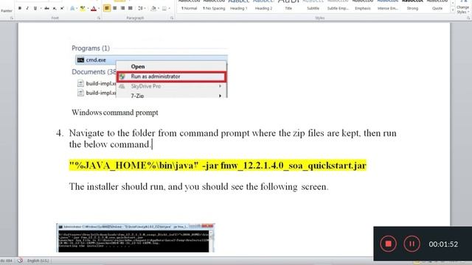
Task: Click English (U.S.) language indicator
Action: pyautogui.click(x=38, y=261)
